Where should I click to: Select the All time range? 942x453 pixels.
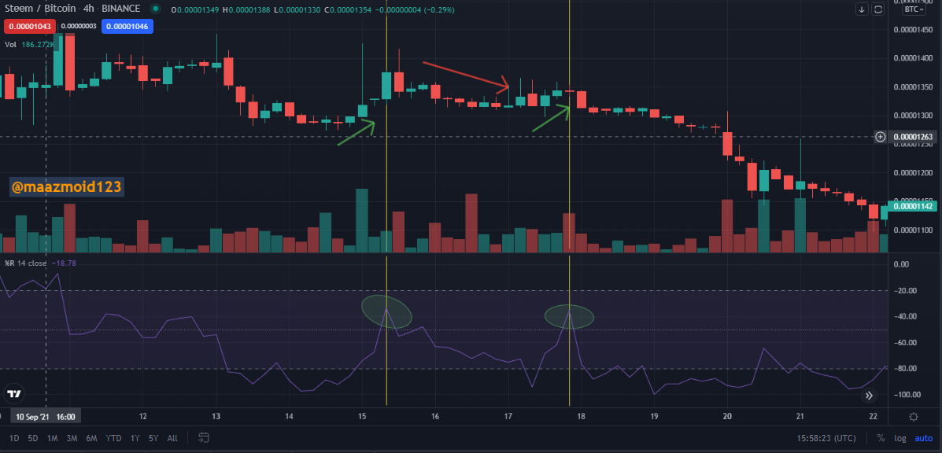[x=172, y=438]
